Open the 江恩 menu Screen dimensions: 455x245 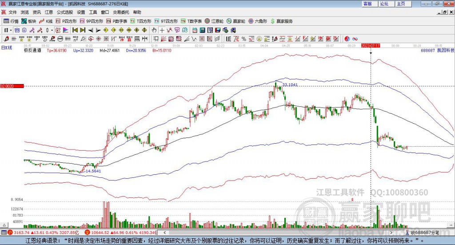(x=49, y=12)
